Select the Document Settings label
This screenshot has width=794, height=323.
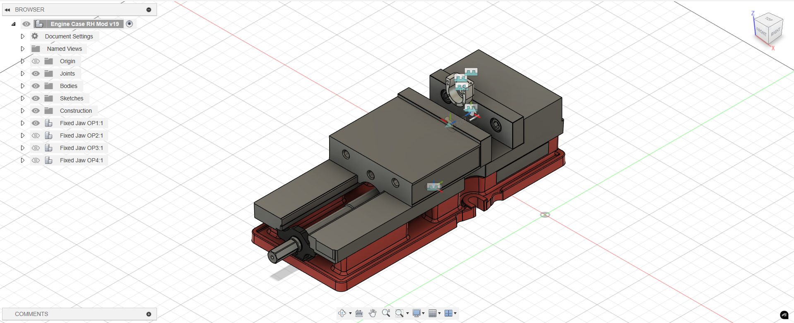click(x=69, y=36)
